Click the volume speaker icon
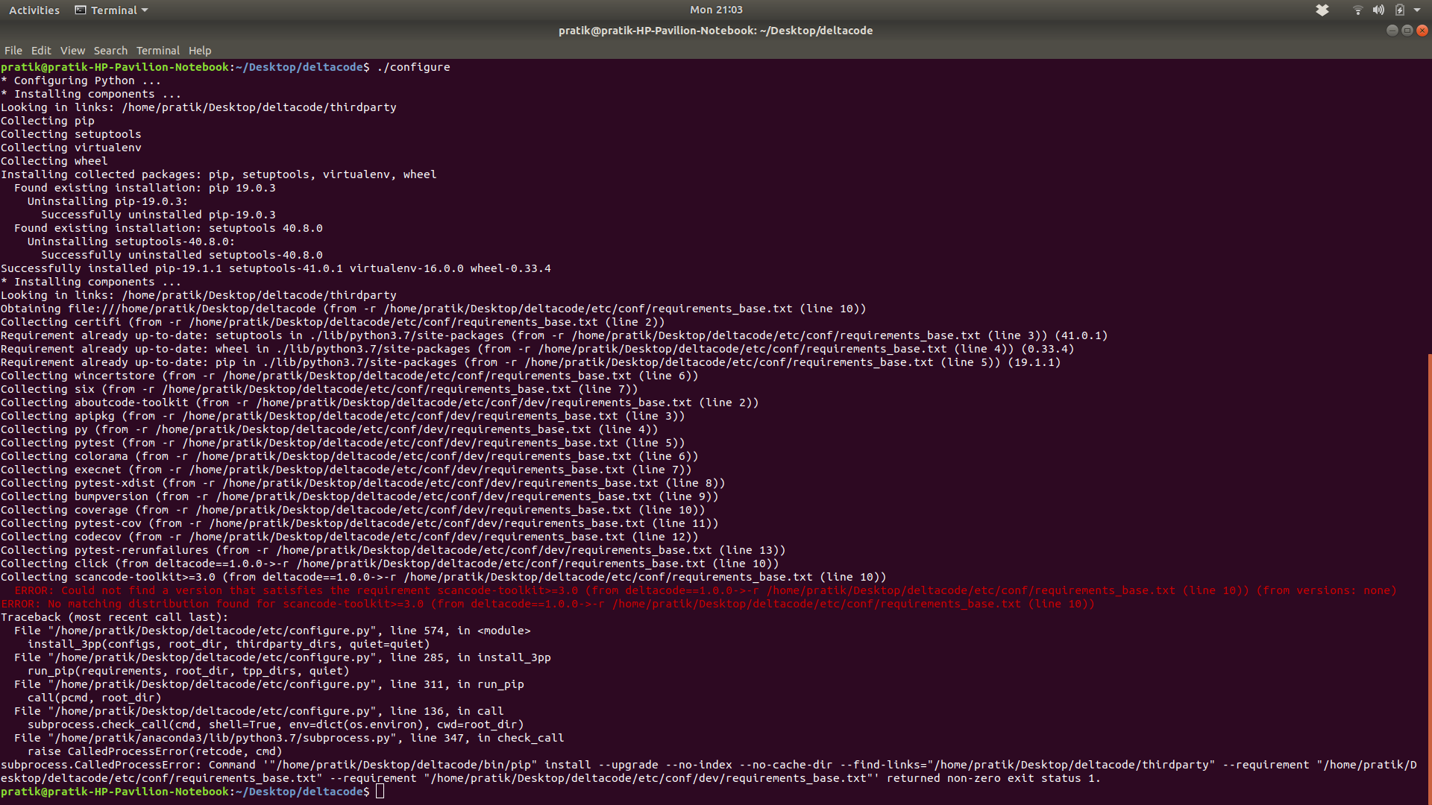Screen dimensions: 1432x805 pyautogui.click(x=1378, y=10)
